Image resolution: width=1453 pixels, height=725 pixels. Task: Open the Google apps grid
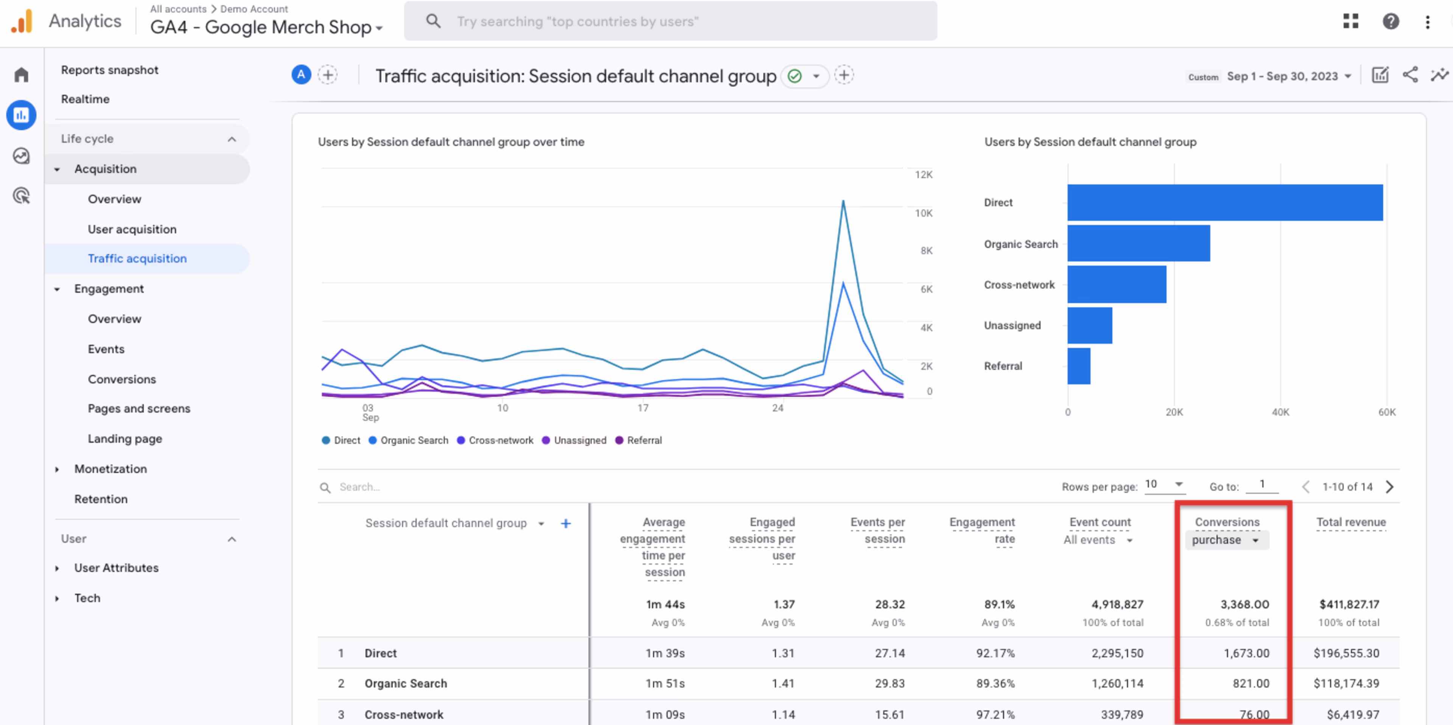pyautogui.click(x=1351, y=21)
